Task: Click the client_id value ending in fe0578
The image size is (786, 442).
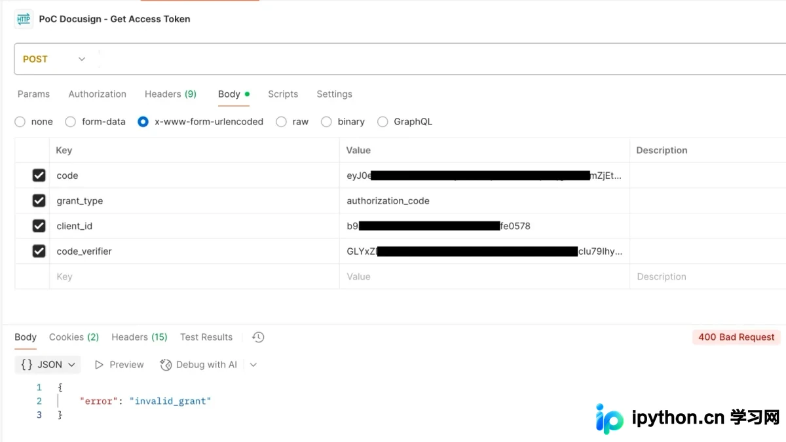Action: click(484, 226)
